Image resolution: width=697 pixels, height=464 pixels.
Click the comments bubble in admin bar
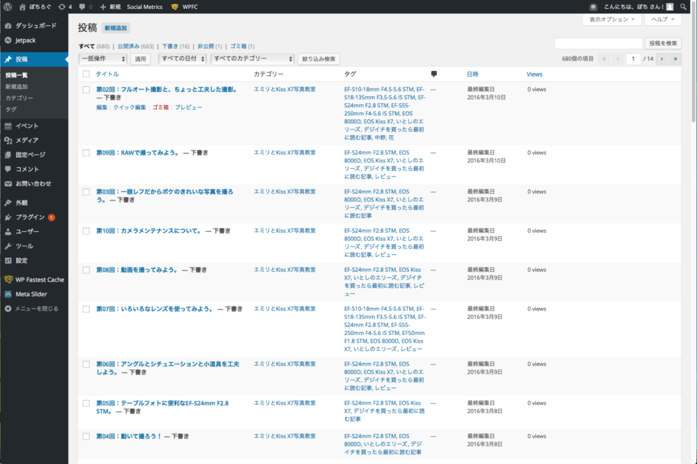pos(85,6)
